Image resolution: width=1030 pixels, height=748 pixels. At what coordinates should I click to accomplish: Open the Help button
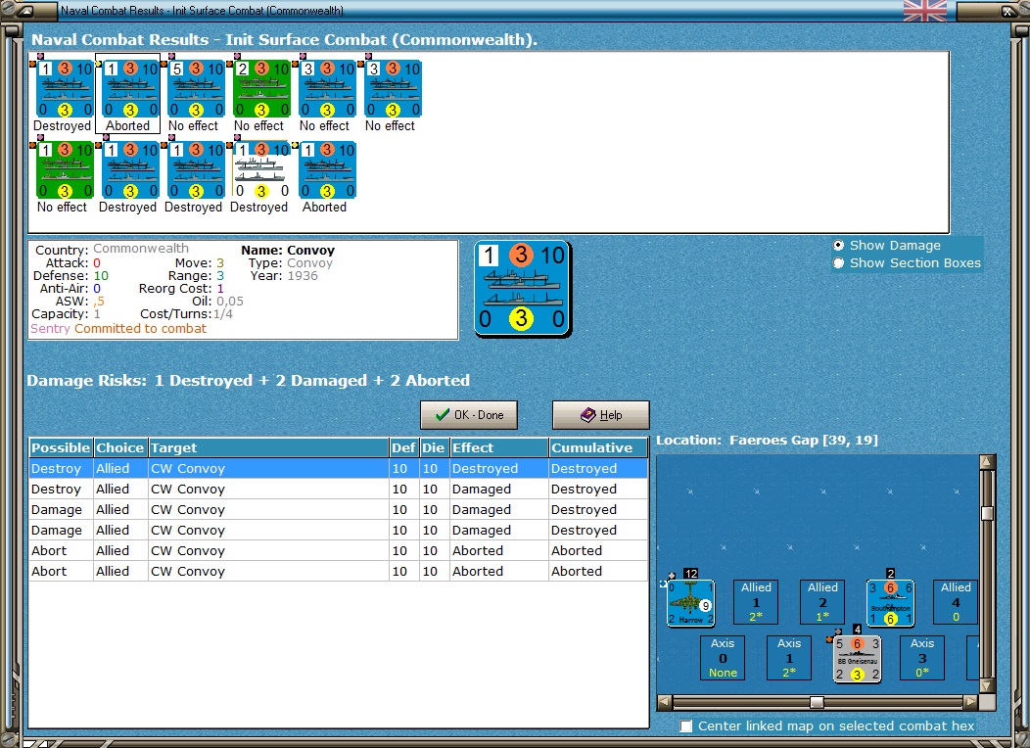pyautogui.click(x=601, y=415)
